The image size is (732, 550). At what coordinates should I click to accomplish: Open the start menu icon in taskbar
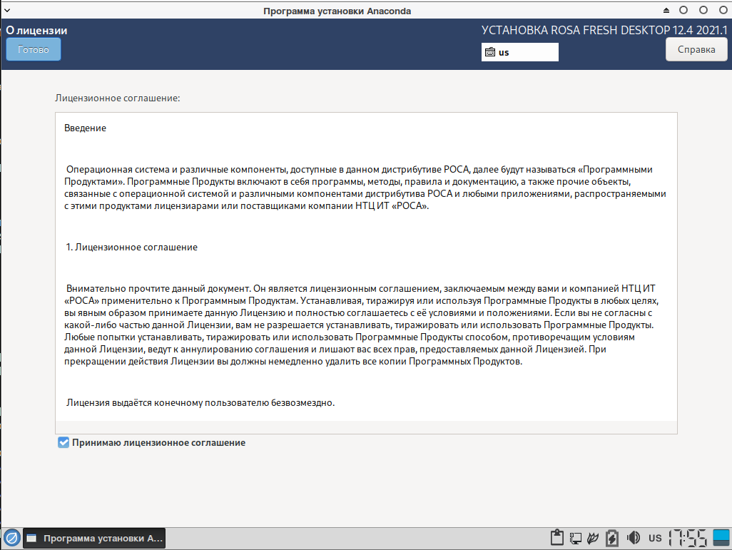[x=11, y=539]
